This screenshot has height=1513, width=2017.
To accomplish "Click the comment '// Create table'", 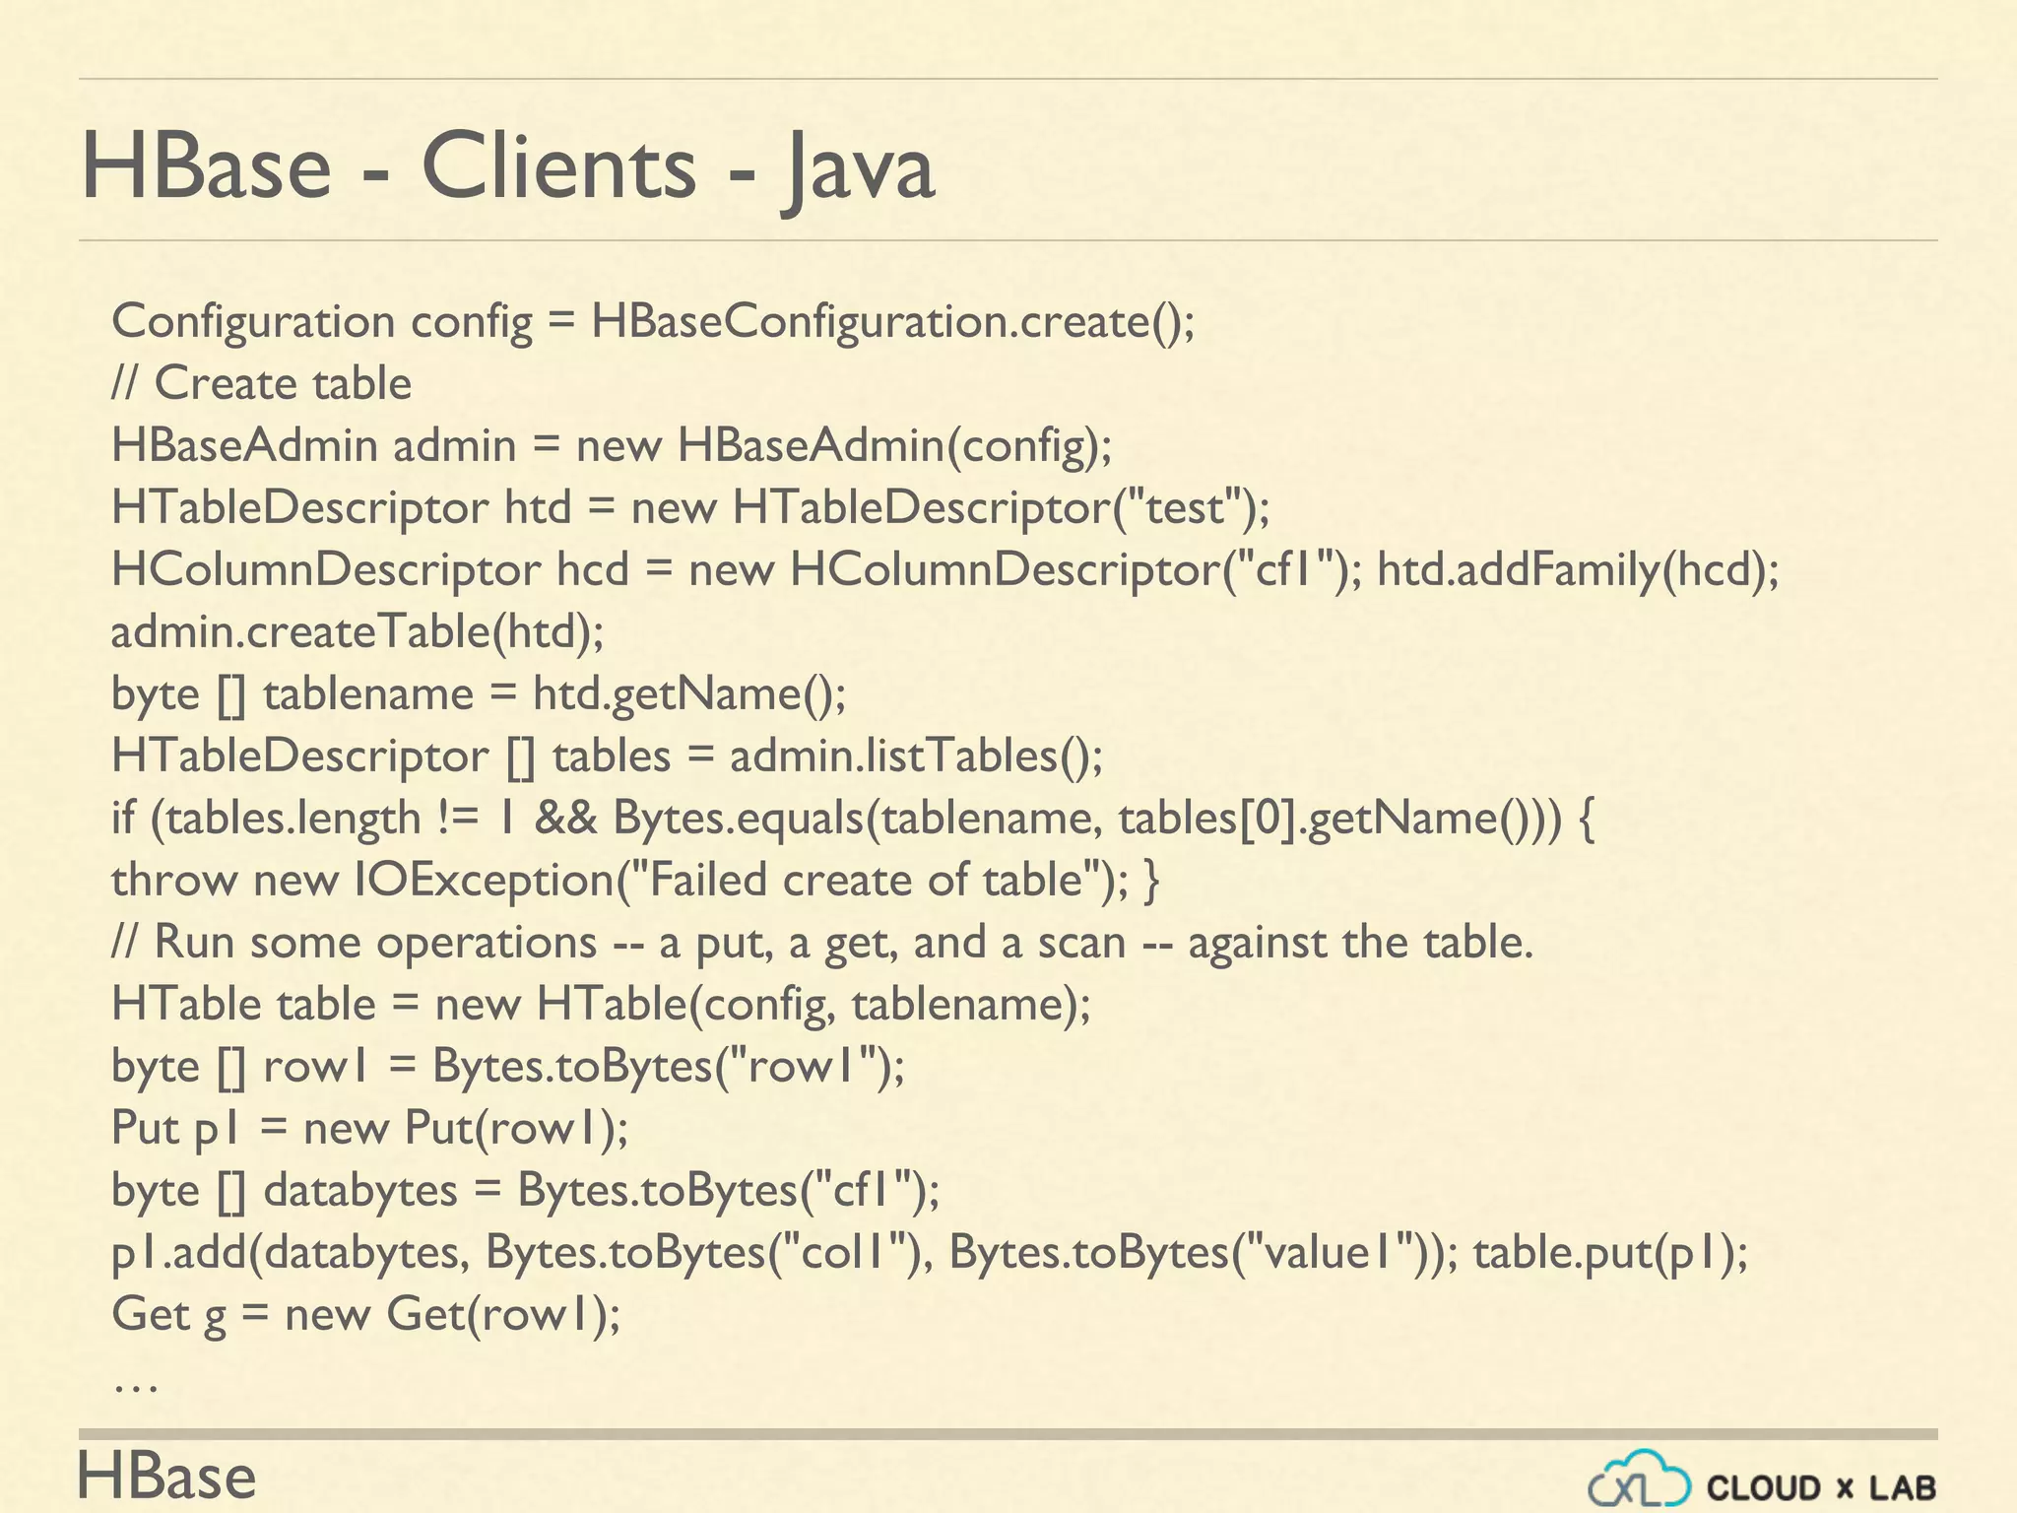I will pyautogui.click(x=261, y=383).
